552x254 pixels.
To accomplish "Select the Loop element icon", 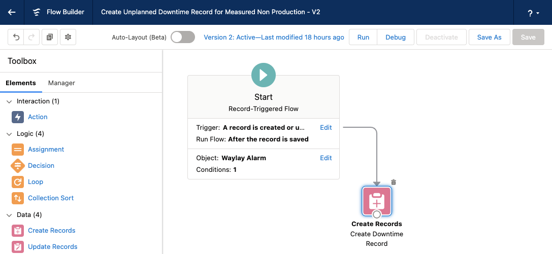I will pyautogui.click(x=18, y=182).
